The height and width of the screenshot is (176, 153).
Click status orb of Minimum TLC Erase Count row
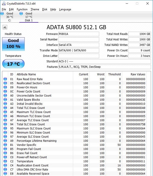5,116
